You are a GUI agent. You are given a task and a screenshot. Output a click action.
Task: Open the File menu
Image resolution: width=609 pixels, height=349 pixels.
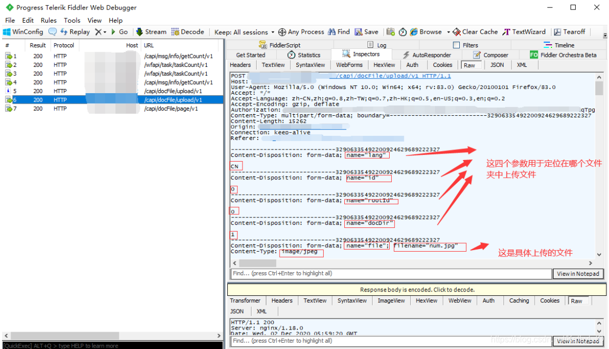point(9,20)
